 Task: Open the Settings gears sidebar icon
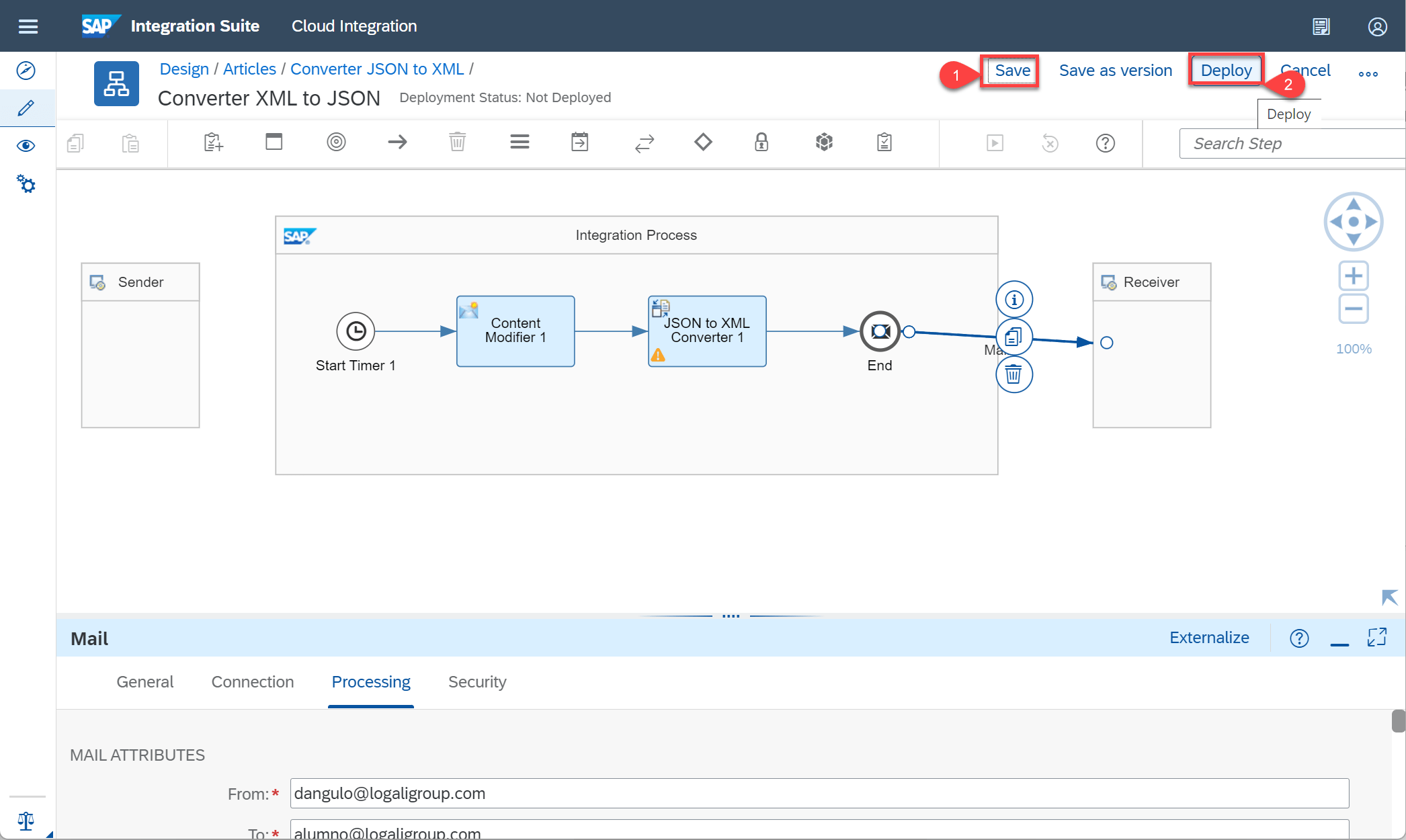point(26,183)
